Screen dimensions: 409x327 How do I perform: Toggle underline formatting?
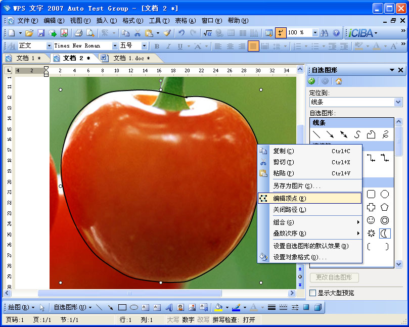pos(179,45)
